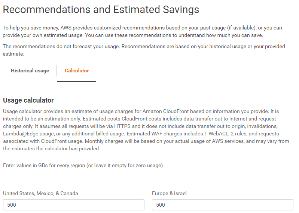Image resolution: width=299 pixels, height=213 pixels.
Task: Click the word 'Lambda@Edge' in the description
Action: click(21, 134)
